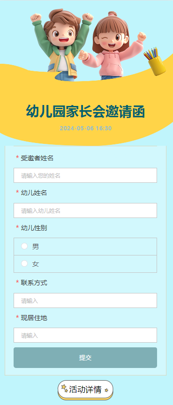Click the 联系方式 field label
173x405 pixels.
[x=34, y=283]
